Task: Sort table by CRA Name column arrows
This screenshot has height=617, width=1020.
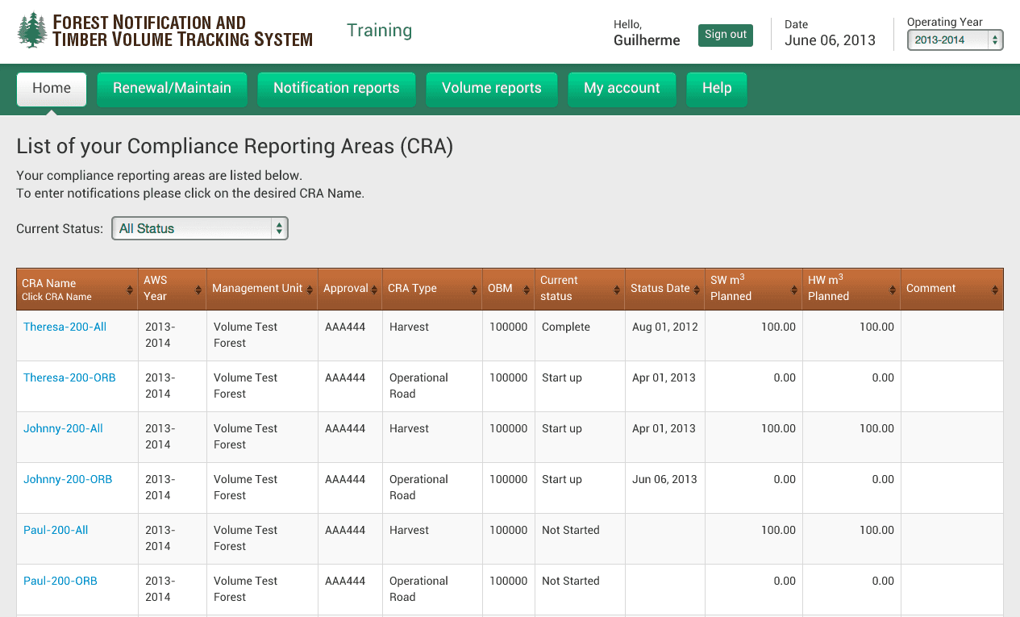Action: tap(130, 290)
